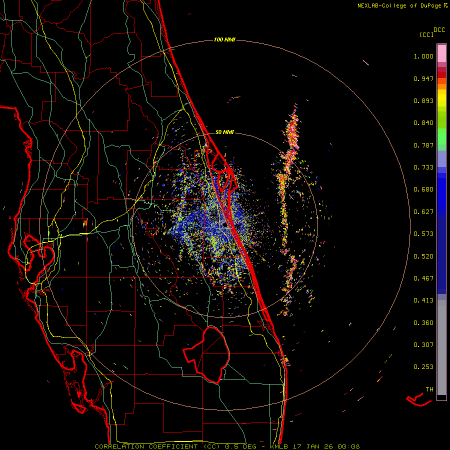Click the Correlation Coefficient product caption at bottom

click(227, 446)
